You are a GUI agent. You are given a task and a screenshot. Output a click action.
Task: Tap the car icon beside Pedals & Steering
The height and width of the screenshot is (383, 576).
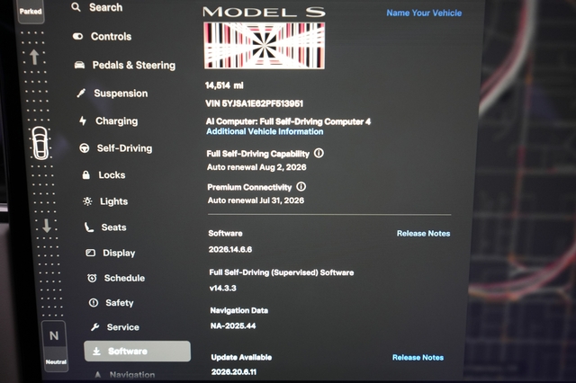pos(79,66)
